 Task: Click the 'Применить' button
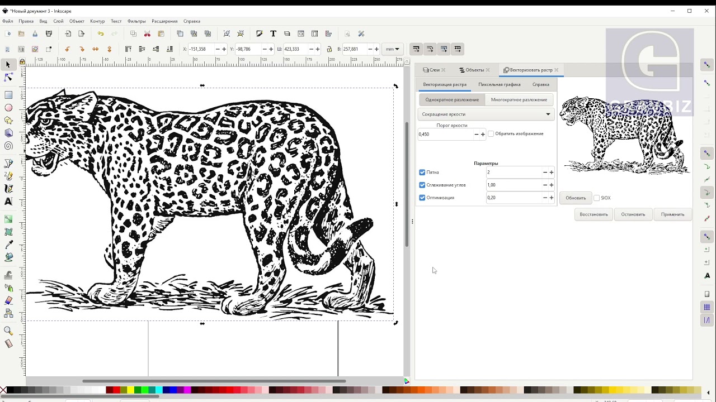tap(672, 214)
